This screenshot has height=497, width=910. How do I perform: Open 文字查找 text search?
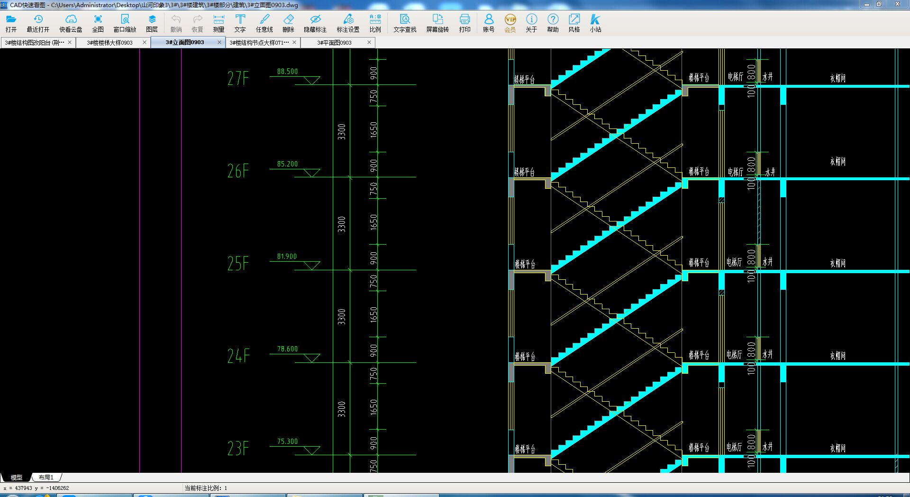coord(405,23)
